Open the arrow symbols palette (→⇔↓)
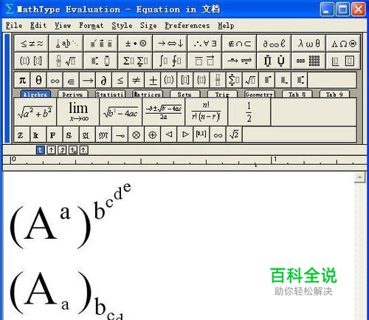The width and height of the screenshot is (369, 320). click(x=170, y=44)
